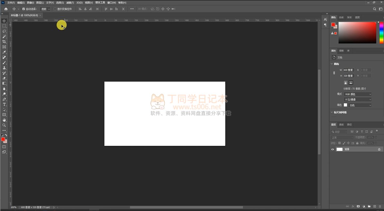This screenshot has height=211, width=384.
Task: Uncheck the 自动选择 checkbox
Action: (24, 9)
